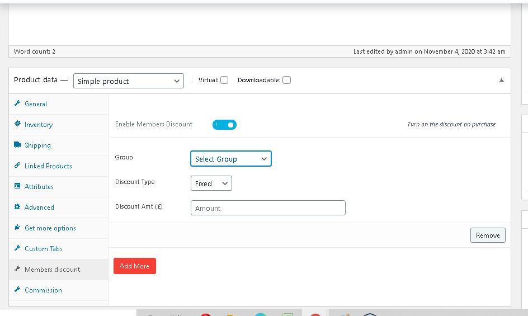528x316 pixels.
Task: Tick the Downloadable checkbox
Action: click(x=286, y=80)
